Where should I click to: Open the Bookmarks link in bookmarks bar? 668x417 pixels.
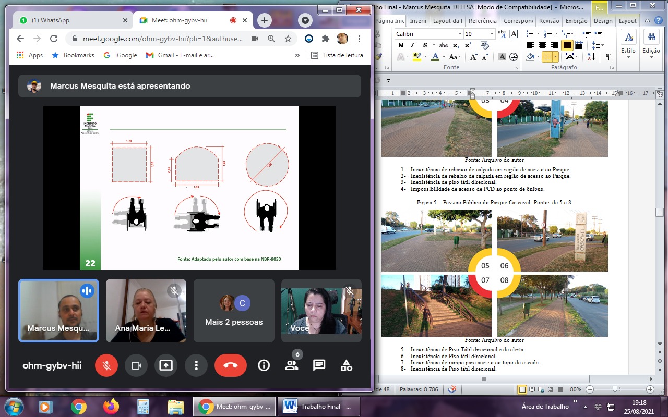click(x=78, y=55)
